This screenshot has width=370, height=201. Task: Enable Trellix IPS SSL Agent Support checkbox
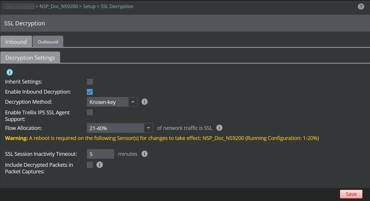(90, 112)
